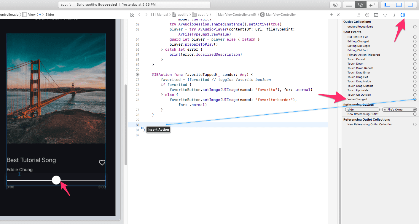Viewport: 419px width, 224px height.
Task: Click line number 80 in the gutter
Action: pos(137,125)
